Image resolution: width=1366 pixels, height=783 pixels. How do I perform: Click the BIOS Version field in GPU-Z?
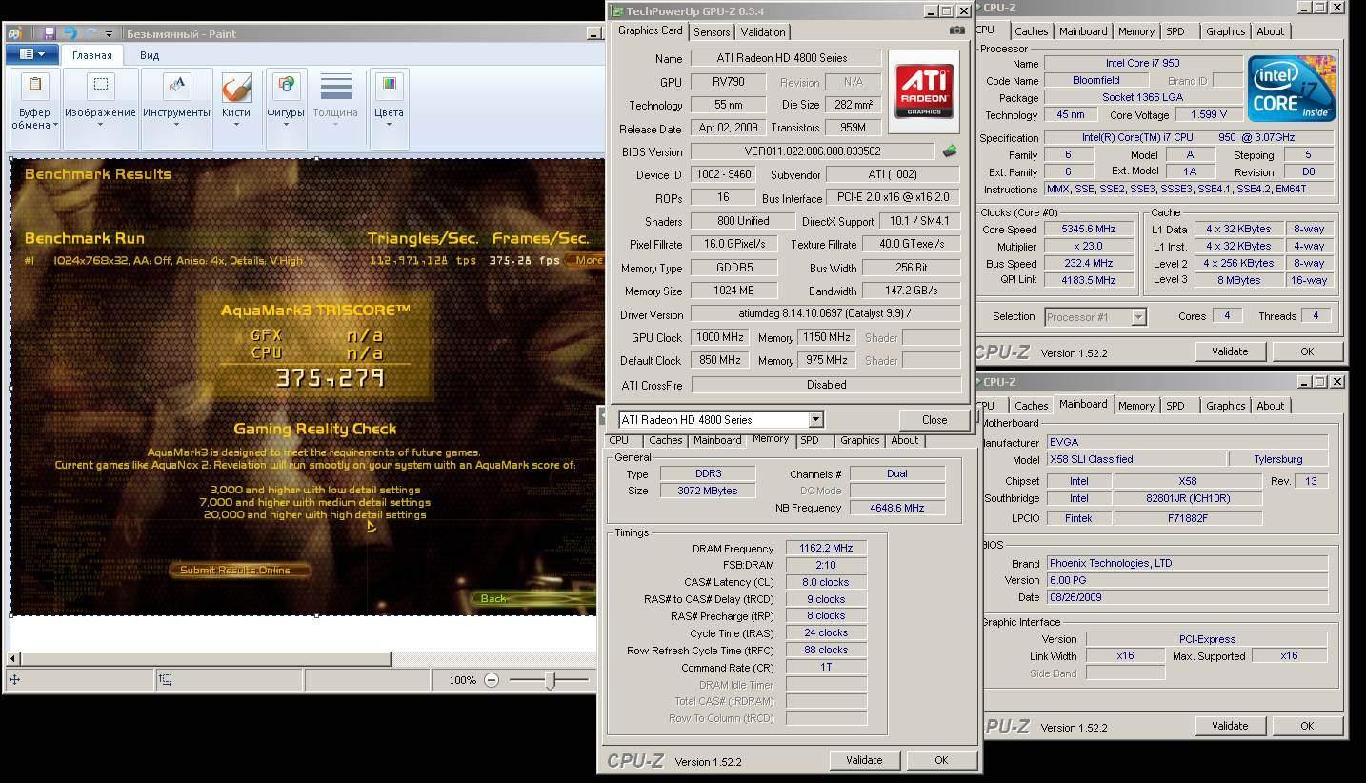pyautogui.click(x=813, y=151)
